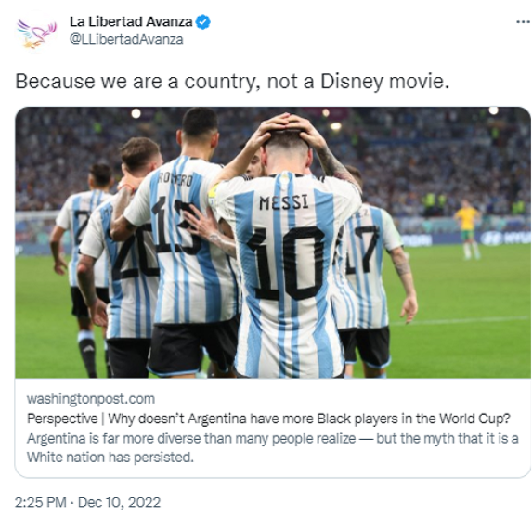Click the yellow-shirted player in the background
Viewport: 532px width, 516px height.
(x=469, y=229)
